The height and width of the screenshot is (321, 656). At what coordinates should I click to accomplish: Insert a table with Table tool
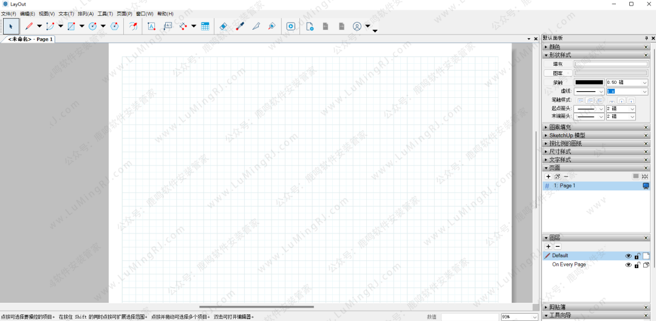(205, 26)
